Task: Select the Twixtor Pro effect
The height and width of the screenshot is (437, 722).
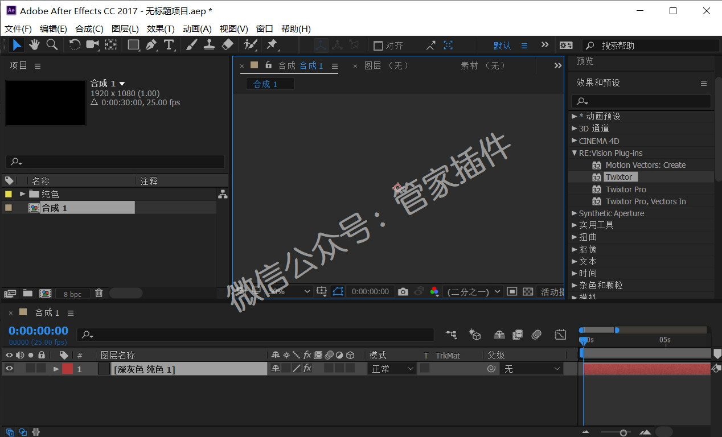Action: coord(626,189)
